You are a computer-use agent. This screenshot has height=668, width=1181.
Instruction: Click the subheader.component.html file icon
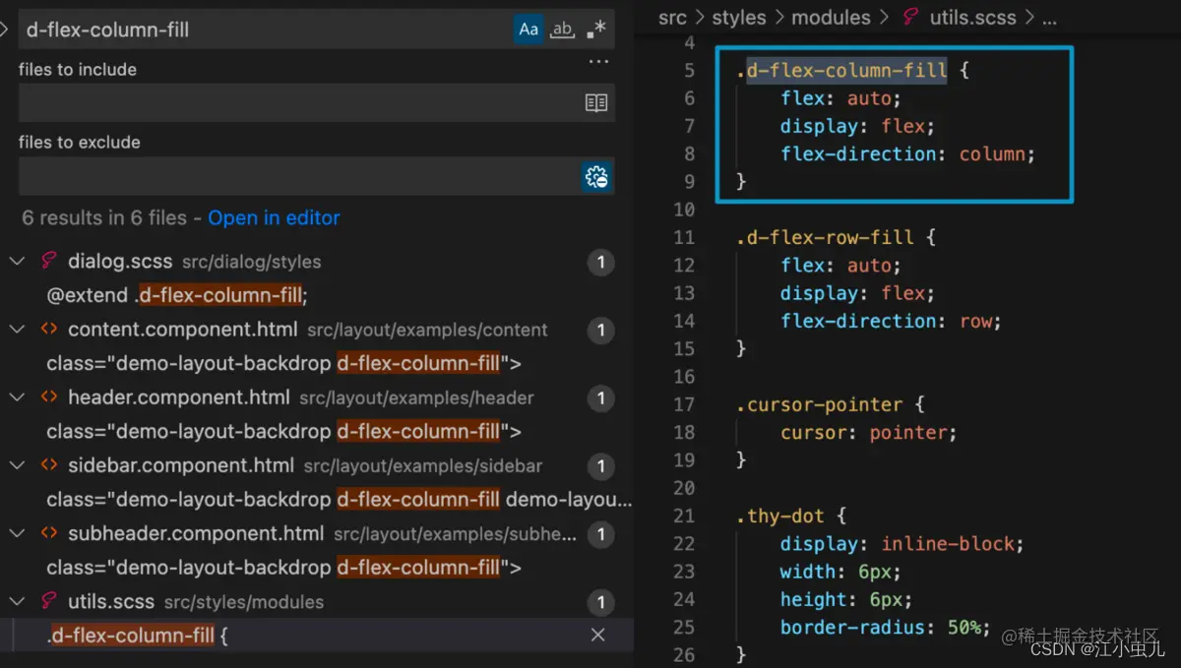click(48, 534)
